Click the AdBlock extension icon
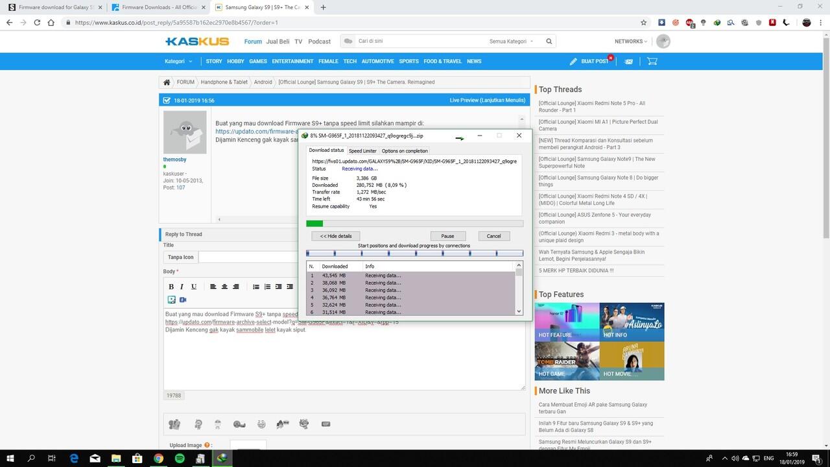The height and width of the screenshot is (467, 830). [690, 22]
